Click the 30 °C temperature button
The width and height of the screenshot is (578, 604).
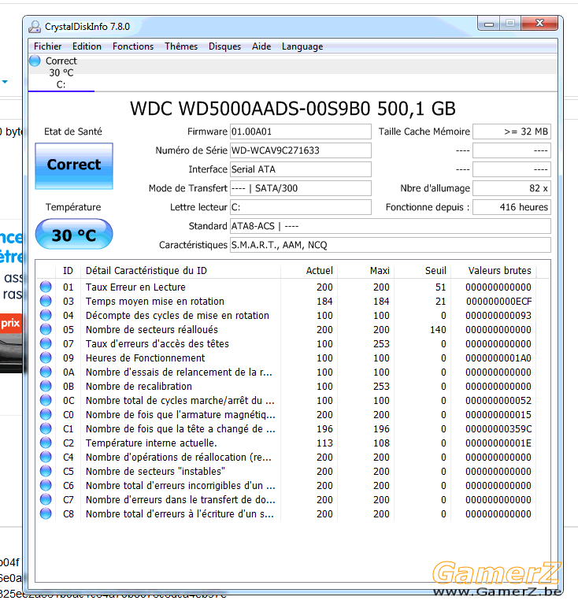click(x=74, y=234)
